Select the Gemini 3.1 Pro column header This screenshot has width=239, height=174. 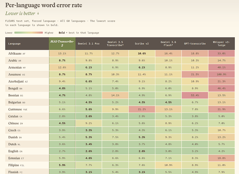tap(88, 43)
